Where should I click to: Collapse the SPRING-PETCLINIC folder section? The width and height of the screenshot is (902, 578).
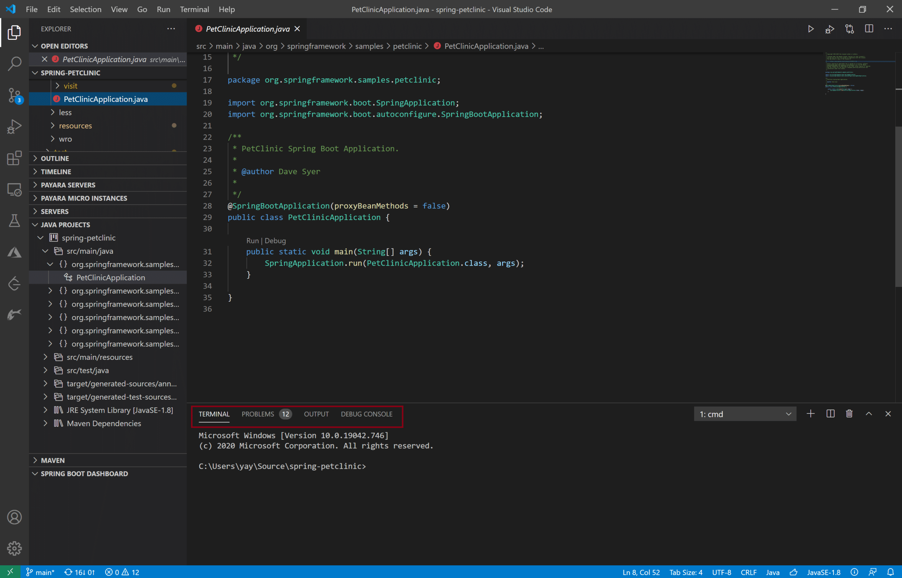click(x=108, y=73)
